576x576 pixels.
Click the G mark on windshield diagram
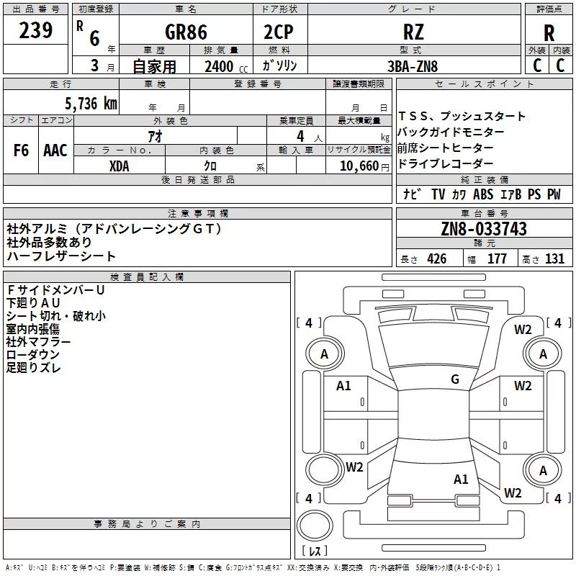tap(455, 379)
